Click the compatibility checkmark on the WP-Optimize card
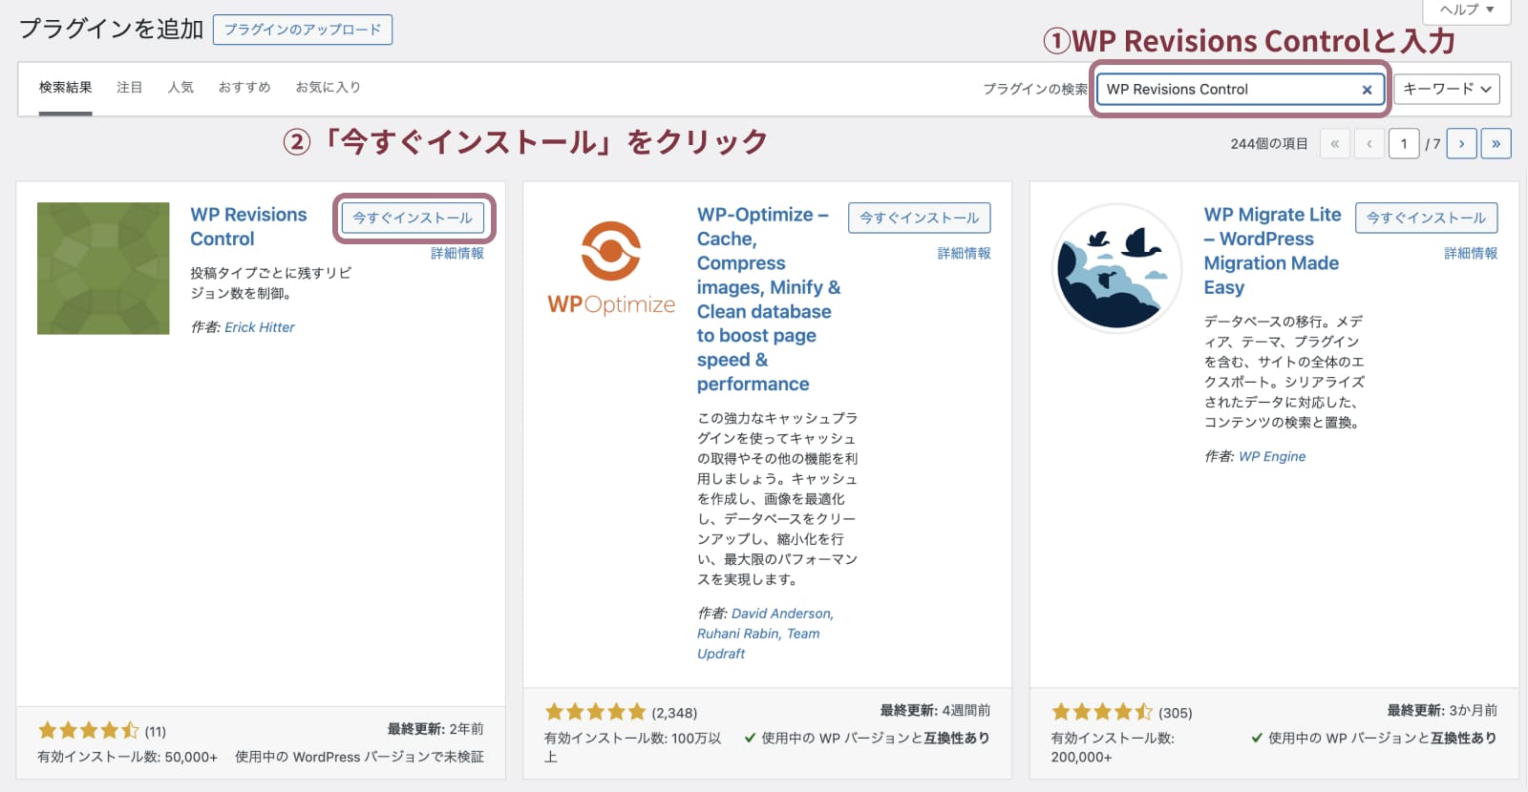This screenshot has height=792, width=1528. tap(750, 738)
